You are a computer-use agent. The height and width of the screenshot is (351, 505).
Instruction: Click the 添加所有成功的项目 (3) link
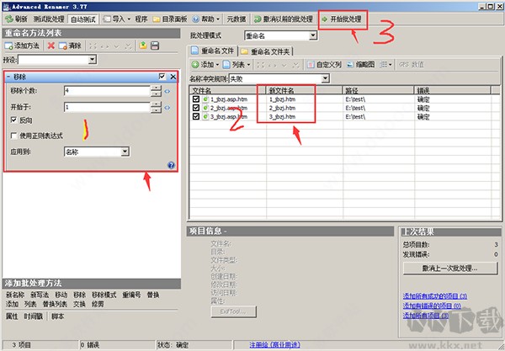click(x=435, y=296)
